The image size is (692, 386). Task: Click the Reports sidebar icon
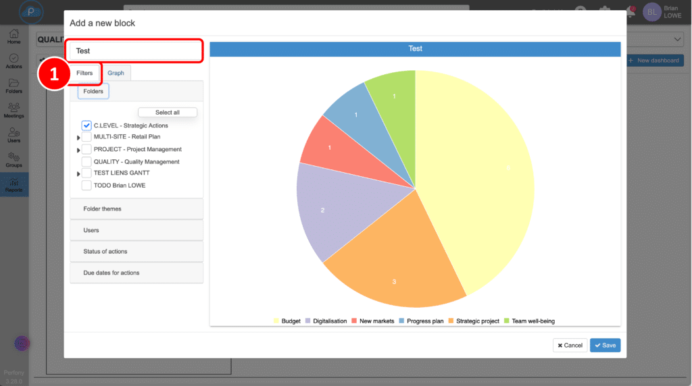14,184
